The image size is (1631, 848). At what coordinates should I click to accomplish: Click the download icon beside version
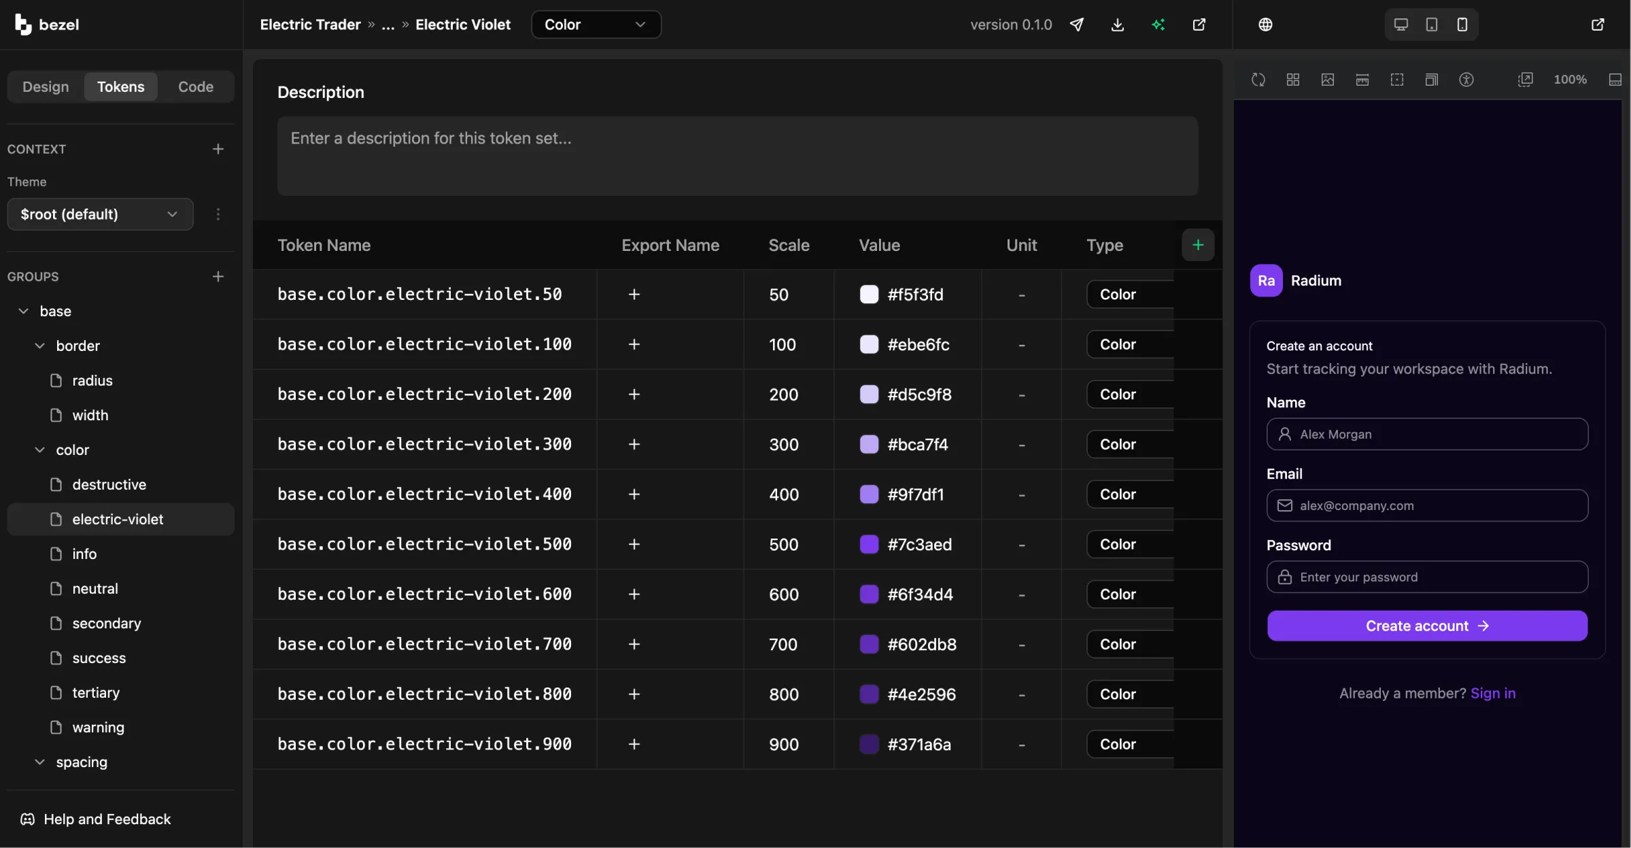[x=1117, y=24]
